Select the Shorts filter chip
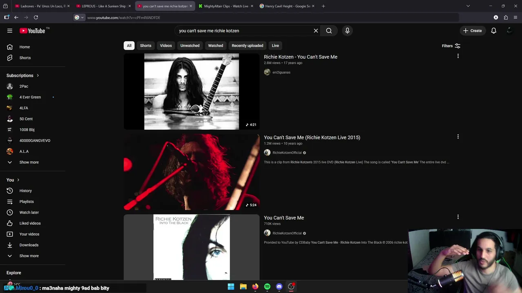 point(146,46)
